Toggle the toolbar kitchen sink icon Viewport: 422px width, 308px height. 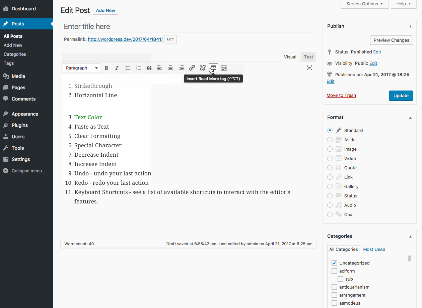(x=224, y=68)
